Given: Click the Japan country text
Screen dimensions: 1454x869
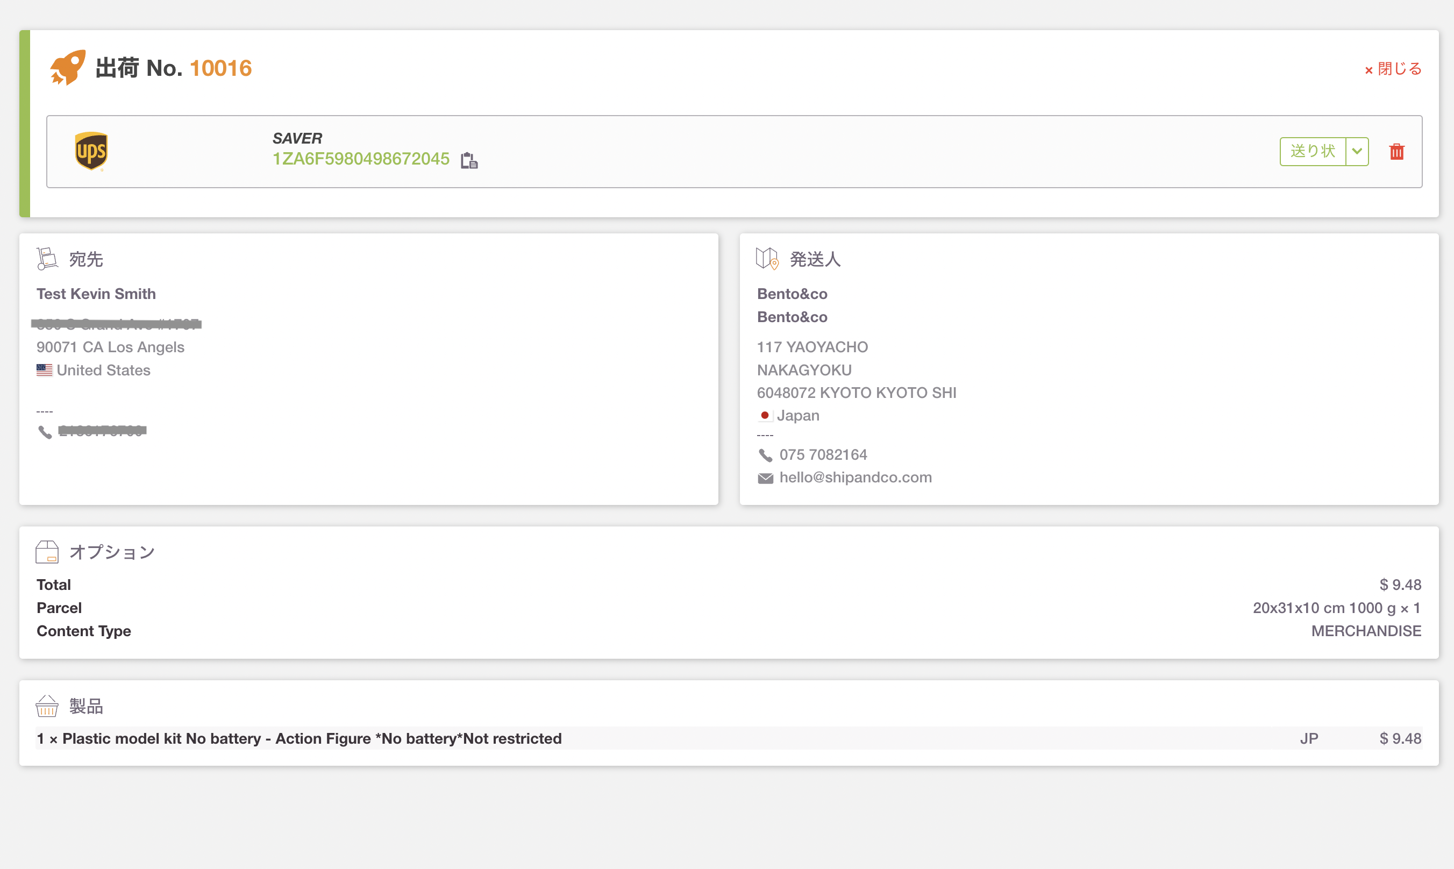Looking at the screenshot, I should (797, 415).
